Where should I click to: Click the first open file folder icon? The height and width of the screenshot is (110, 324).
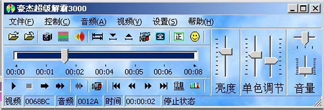click(14, 36)
